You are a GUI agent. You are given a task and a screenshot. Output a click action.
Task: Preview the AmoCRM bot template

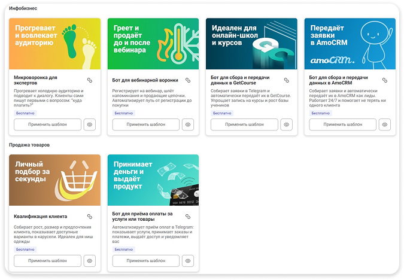click(384, 124)
